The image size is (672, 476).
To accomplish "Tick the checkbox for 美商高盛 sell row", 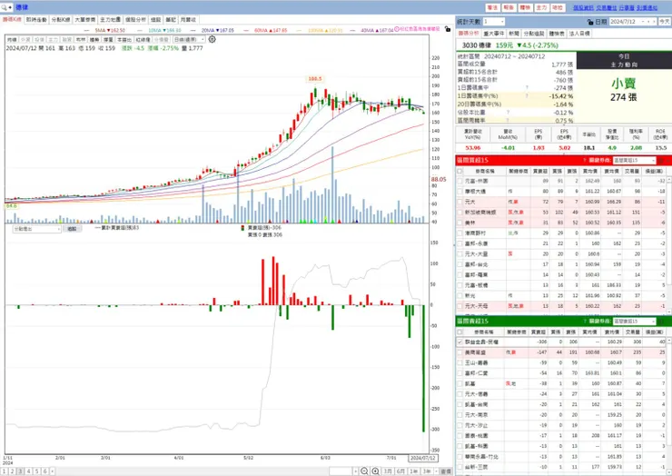I will point(460,352).
